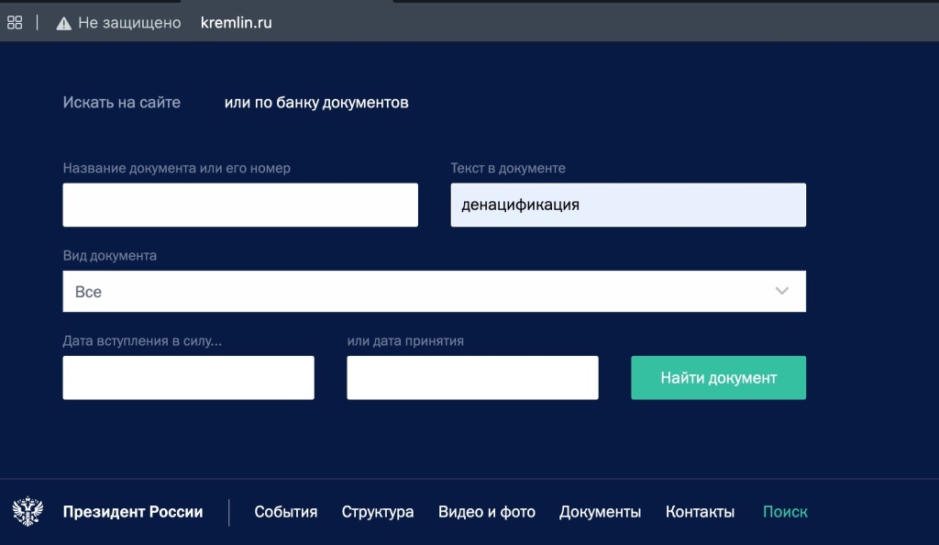The image size is (939, 545).
Task: Click "Президент России" in the footer
Action: click(134, 512)
